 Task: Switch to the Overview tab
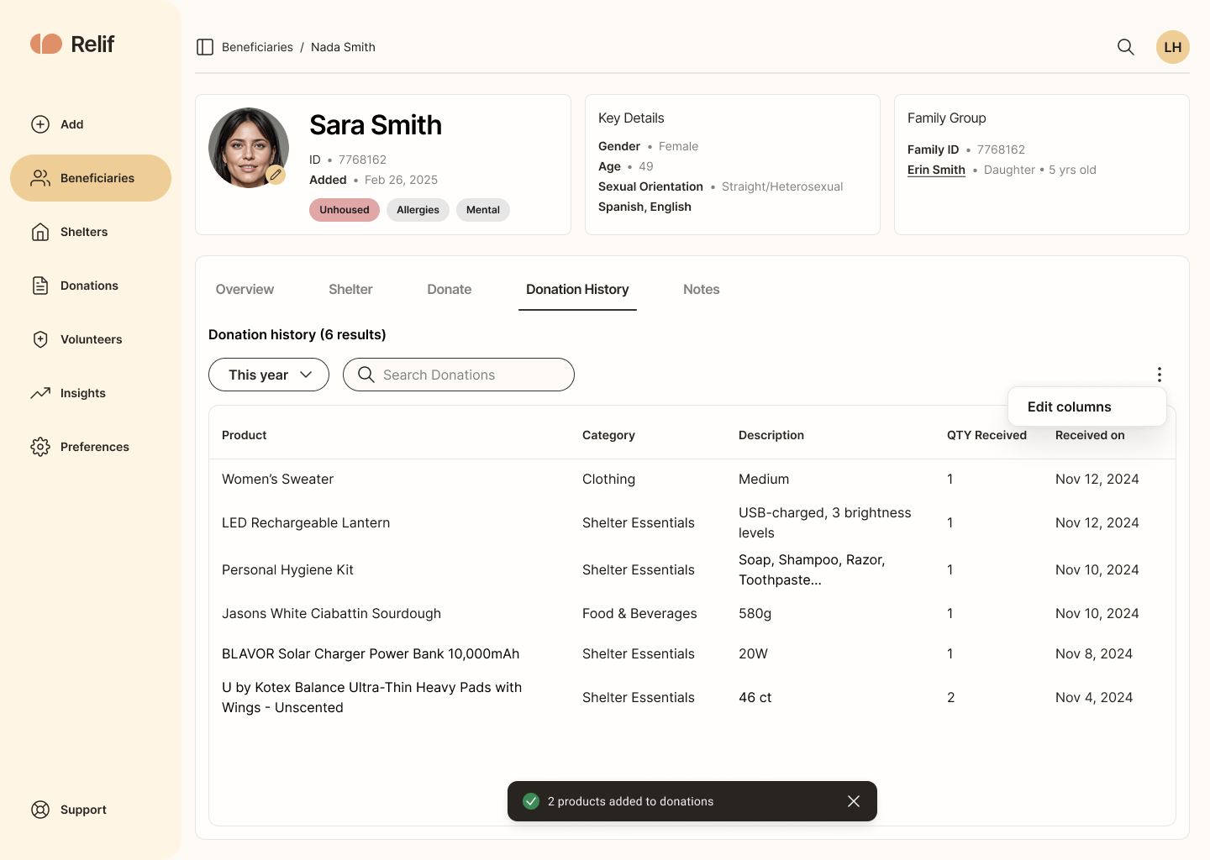pyautogui.click(x=245, y=289)
